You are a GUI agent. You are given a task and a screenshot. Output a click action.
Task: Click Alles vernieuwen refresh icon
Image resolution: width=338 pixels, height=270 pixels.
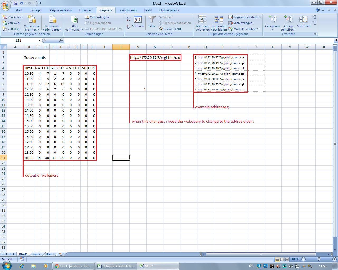[74, 20]
